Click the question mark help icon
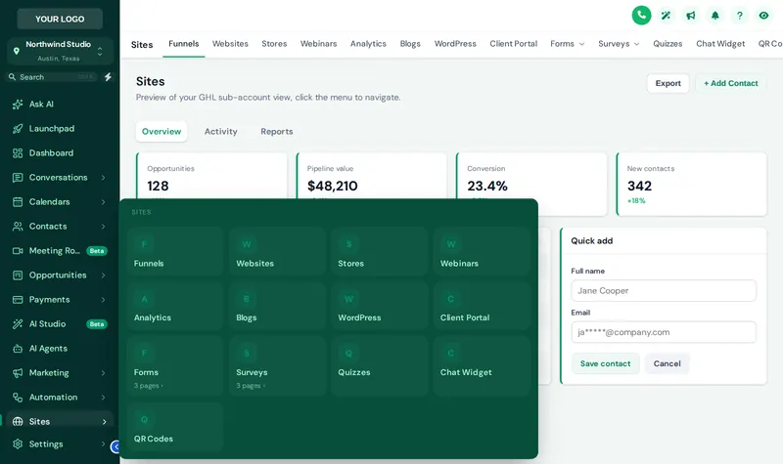783x464 pixels. pos(740,16)
